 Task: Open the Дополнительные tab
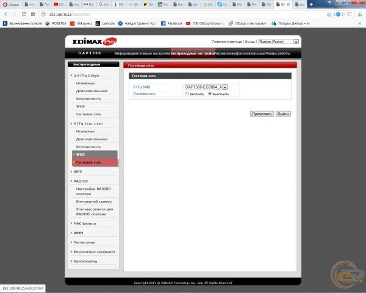click(x=251, y=54)
